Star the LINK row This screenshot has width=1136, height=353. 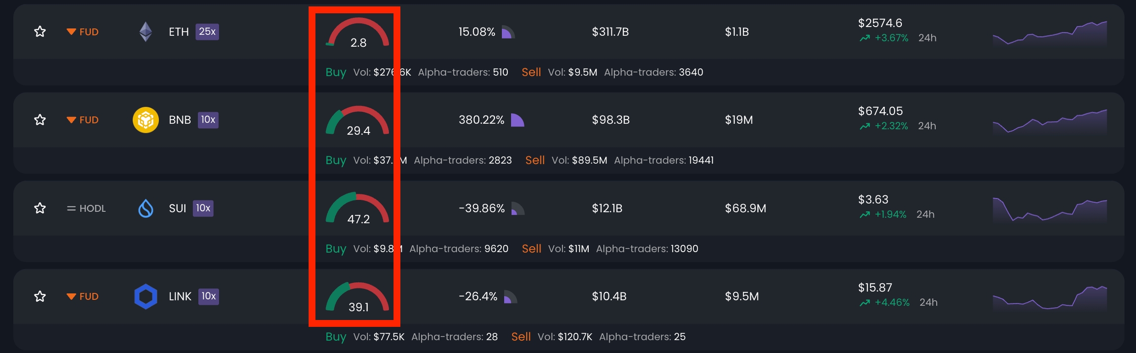[40, 296]
